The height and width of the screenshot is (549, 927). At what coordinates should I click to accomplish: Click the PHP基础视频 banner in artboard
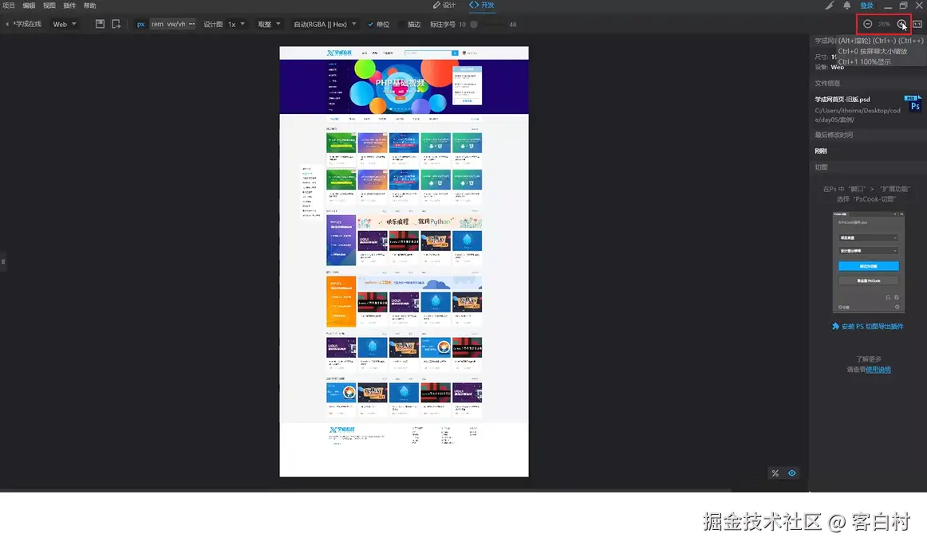click(x=404, y=86)
